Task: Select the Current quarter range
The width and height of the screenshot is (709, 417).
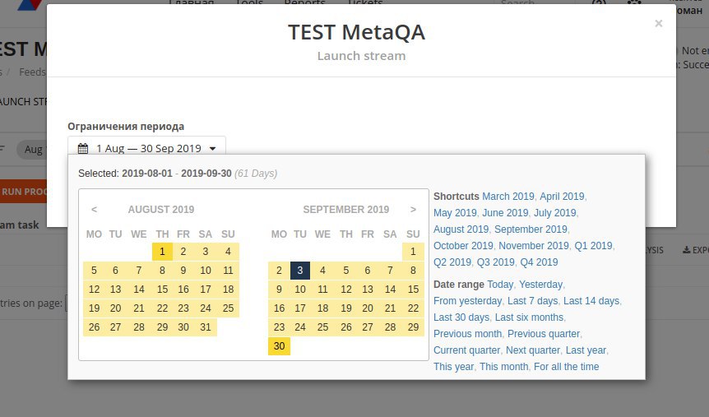Action: (466, 350)
